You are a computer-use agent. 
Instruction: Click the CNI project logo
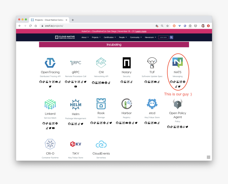point(101,63)
